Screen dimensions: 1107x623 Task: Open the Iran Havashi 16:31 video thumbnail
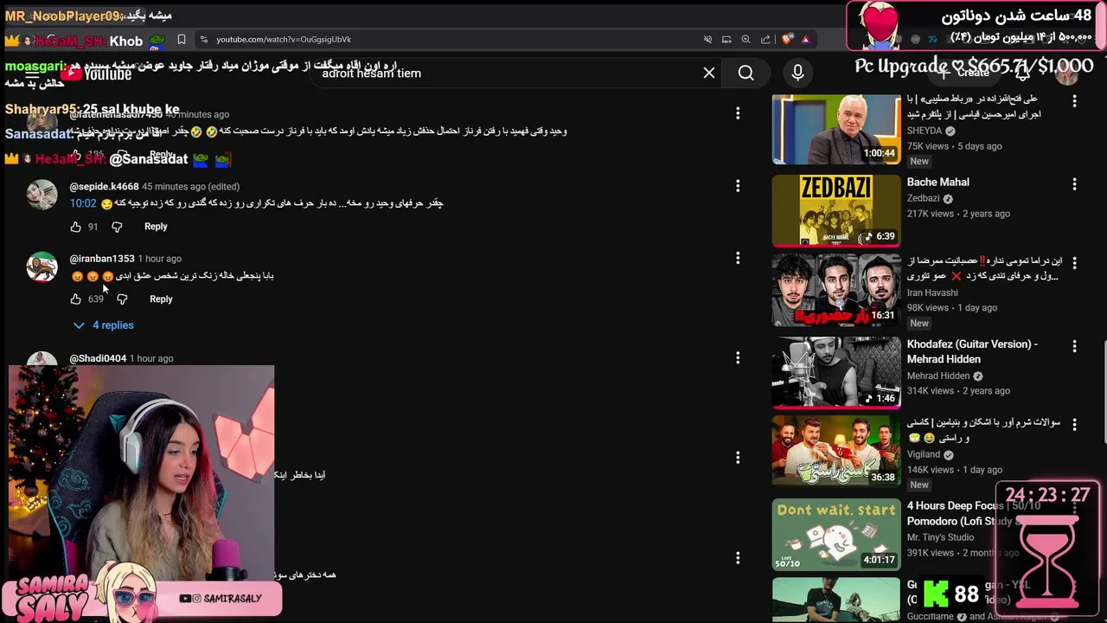click(836, 290)
